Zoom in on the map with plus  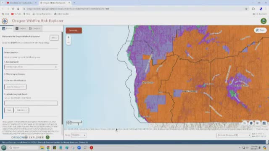(69, 37)
